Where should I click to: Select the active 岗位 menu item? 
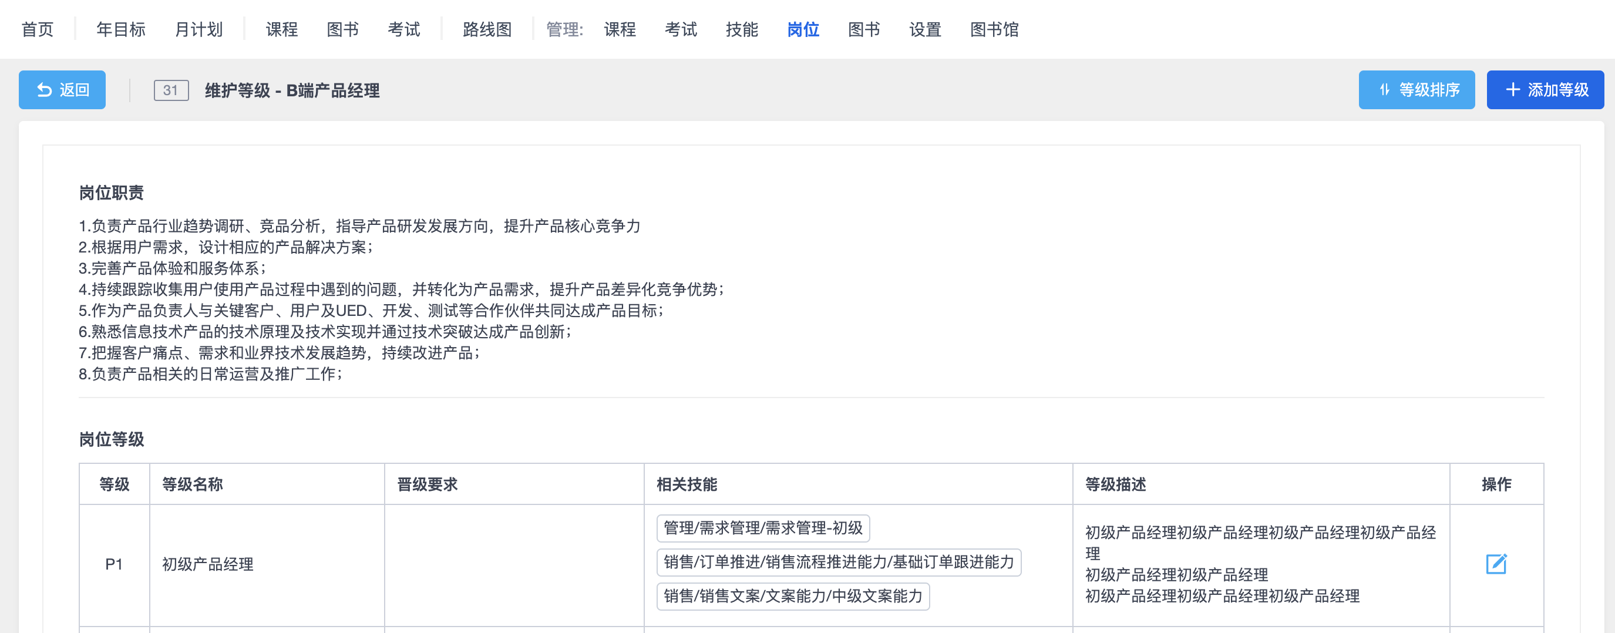tap(803, 29)
